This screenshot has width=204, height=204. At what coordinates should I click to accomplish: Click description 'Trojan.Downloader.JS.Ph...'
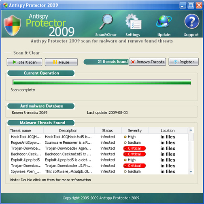68,166
